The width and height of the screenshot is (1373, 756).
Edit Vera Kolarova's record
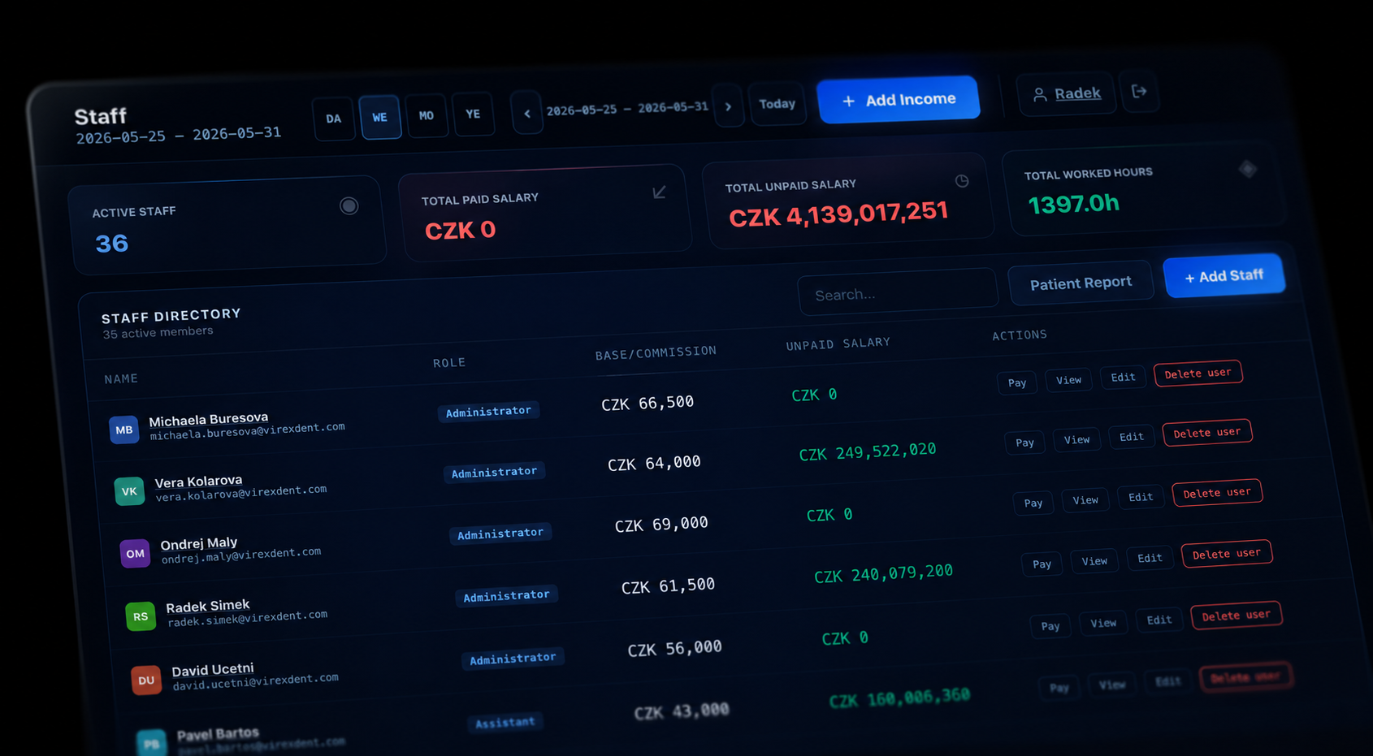(x=1132, y=437)
